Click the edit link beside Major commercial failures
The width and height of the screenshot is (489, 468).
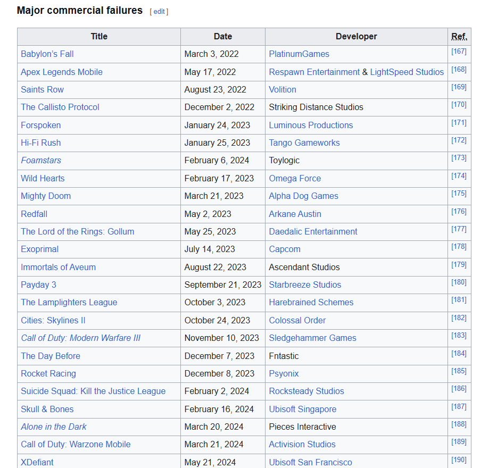click(159, 12)
